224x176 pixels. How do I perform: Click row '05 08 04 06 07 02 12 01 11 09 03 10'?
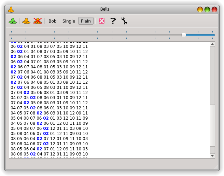coord(49,144)
